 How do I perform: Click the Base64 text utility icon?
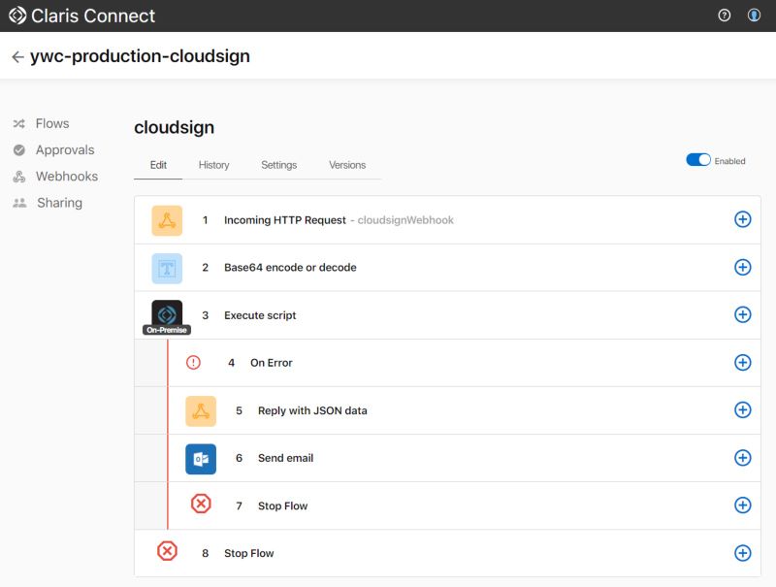pos(167,268)
